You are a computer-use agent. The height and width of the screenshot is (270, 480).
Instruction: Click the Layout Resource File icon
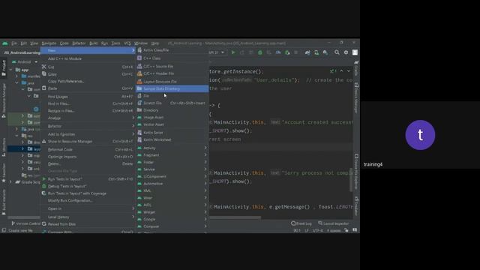coord(139,82)
